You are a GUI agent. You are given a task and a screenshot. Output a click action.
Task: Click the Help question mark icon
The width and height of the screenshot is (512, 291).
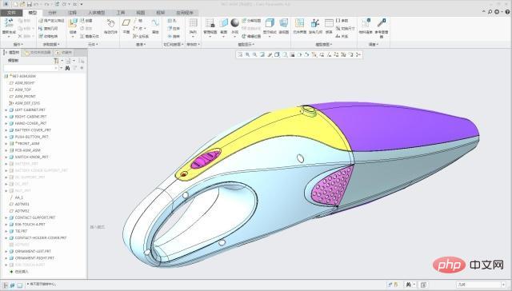point(507,12)
